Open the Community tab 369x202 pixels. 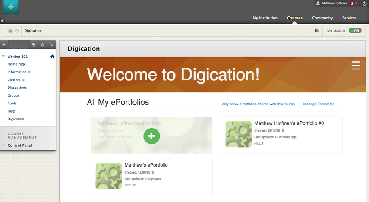pyautogui.click(x=322, y=18)
